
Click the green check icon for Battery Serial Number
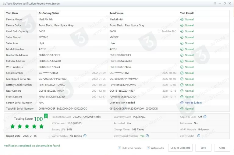click(182, 85)
